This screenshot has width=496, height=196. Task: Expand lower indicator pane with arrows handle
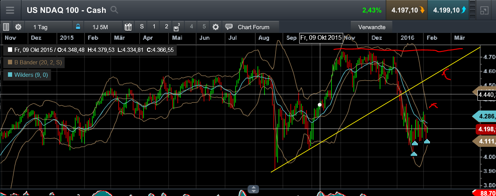point(253,189)
